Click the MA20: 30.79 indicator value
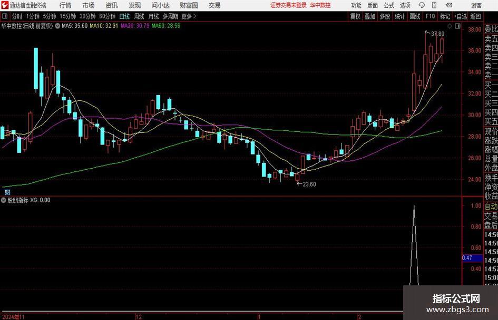This screenshot has width=498, height=320. [135, 26]
